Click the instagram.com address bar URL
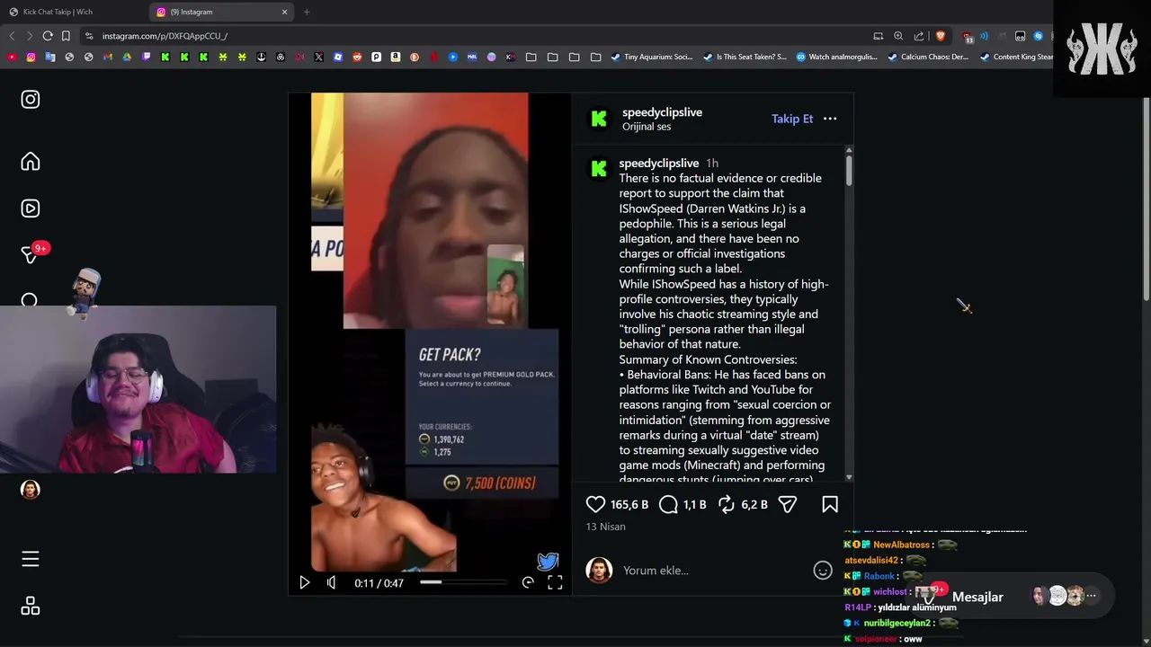Image resolution: width=1151 pixels, height=647 pixels. pos(165,36)
